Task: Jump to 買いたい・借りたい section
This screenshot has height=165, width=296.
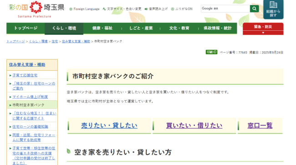Action: pos(194,126)
